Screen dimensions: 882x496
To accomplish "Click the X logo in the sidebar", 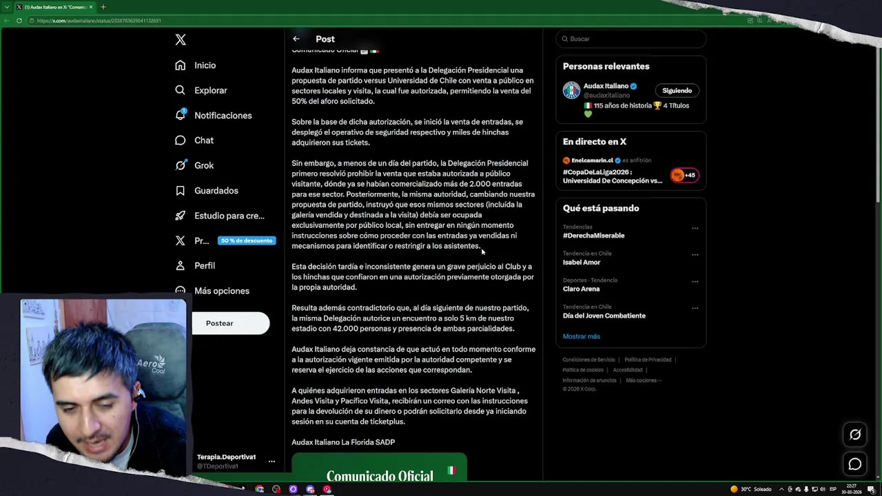I will click(181, 40).
